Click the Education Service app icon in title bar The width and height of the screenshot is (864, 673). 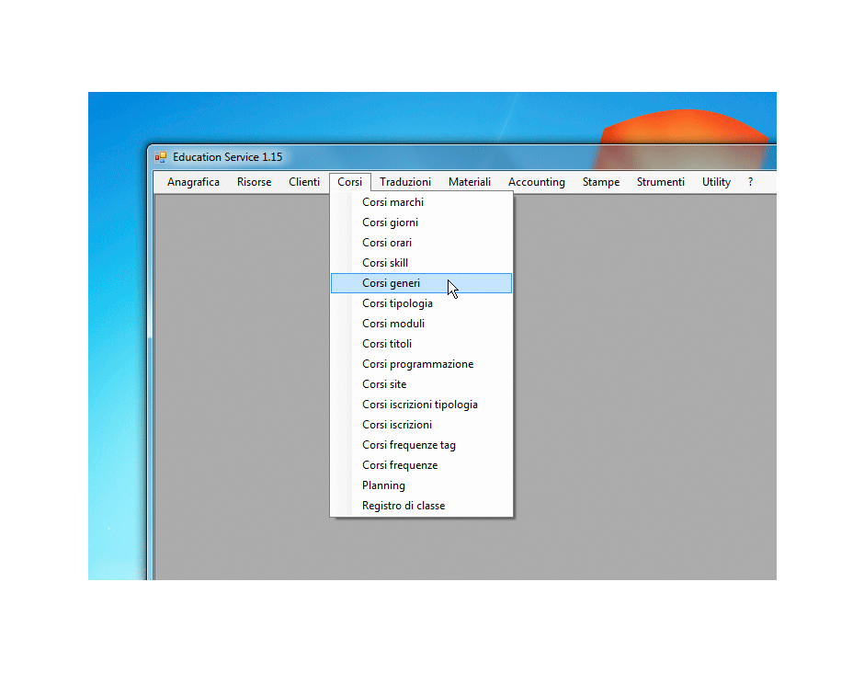click(x=160, y=157)
